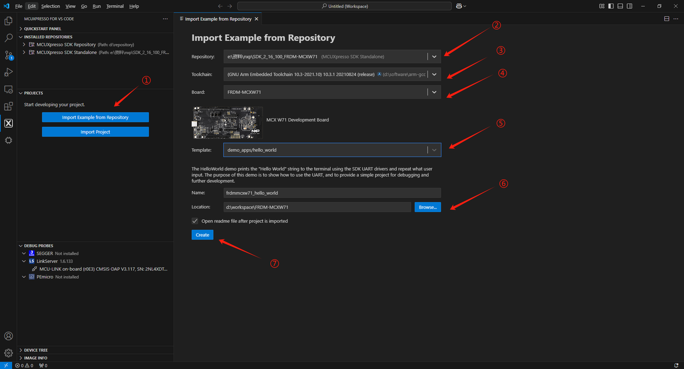684x369 pixels.
Task: Open the Extensions view icon
Action: [x=9, y=106]
